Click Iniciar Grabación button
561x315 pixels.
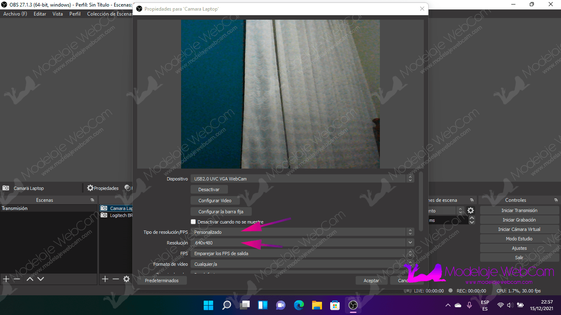click(x=519, y=220)
